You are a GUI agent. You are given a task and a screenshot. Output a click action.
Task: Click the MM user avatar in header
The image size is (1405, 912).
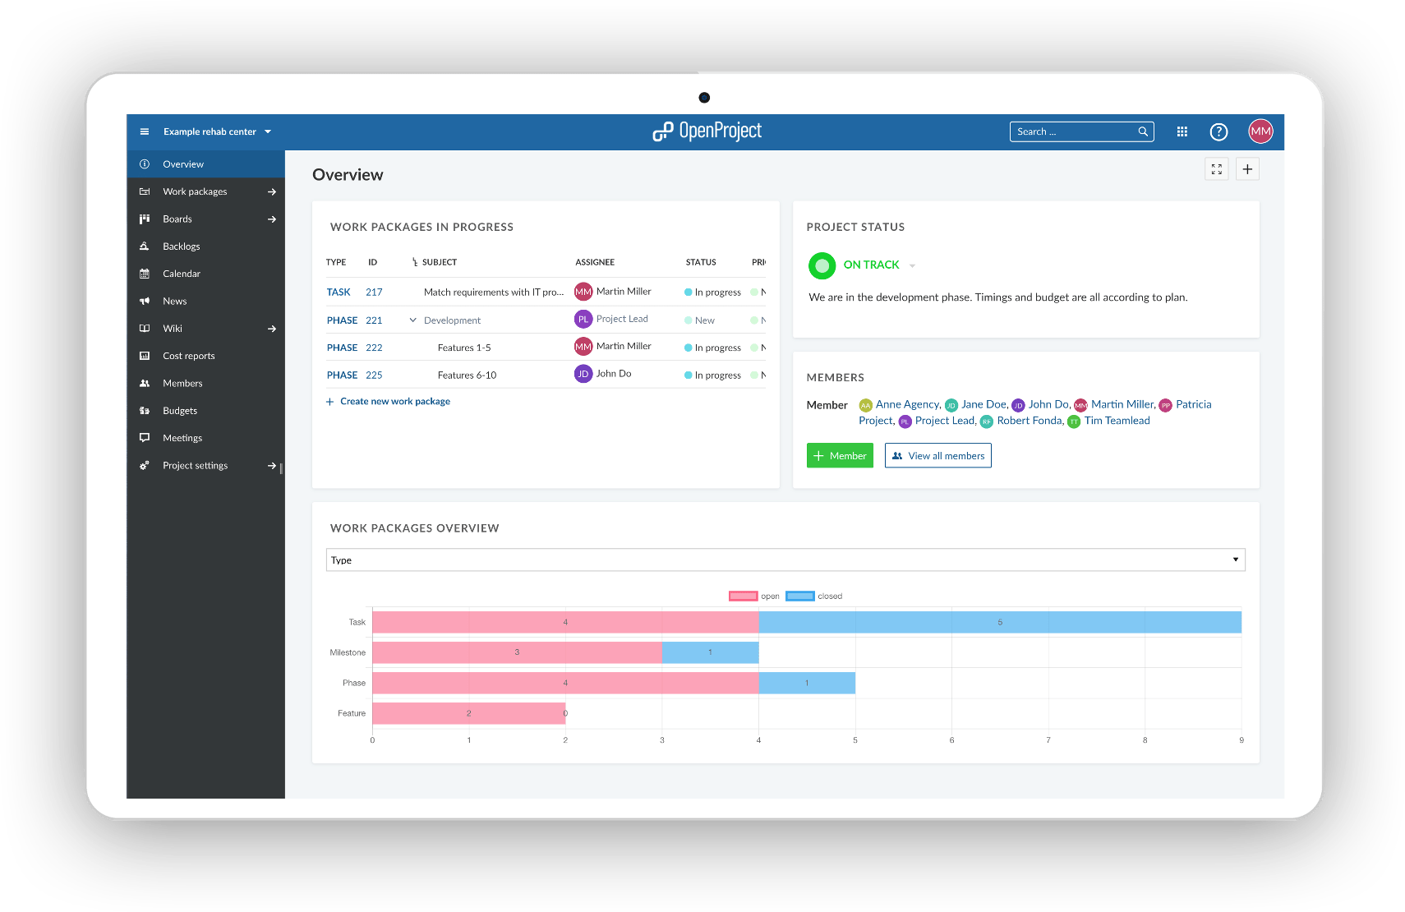click(x=1260, y=131)
